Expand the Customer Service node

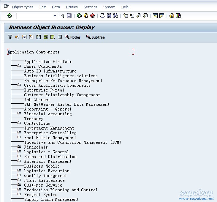tap(19, 184)
